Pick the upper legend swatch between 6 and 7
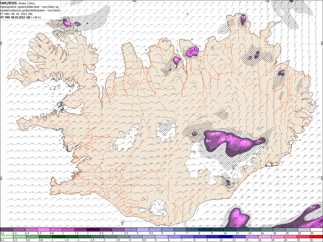 [180, 230]
